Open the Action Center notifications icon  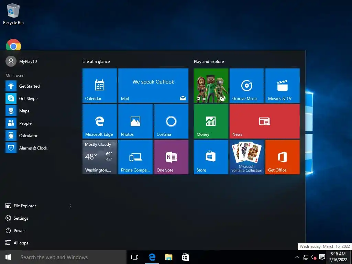(x=322, y=257)
